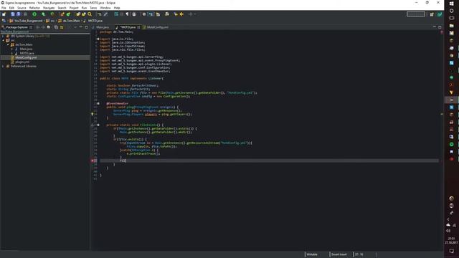The height and width of the screenshot is (258, 459).
Task: Switch to the MOTD.java editor tab
Action: point(128,27)
